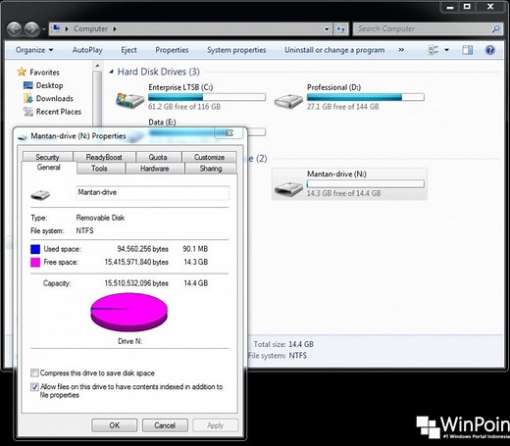Switch to the ReadyBoost tab

pos(104,157)
